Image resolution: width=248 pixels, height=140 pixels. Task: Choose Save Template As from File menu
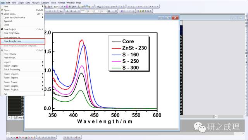coord(22,41)
